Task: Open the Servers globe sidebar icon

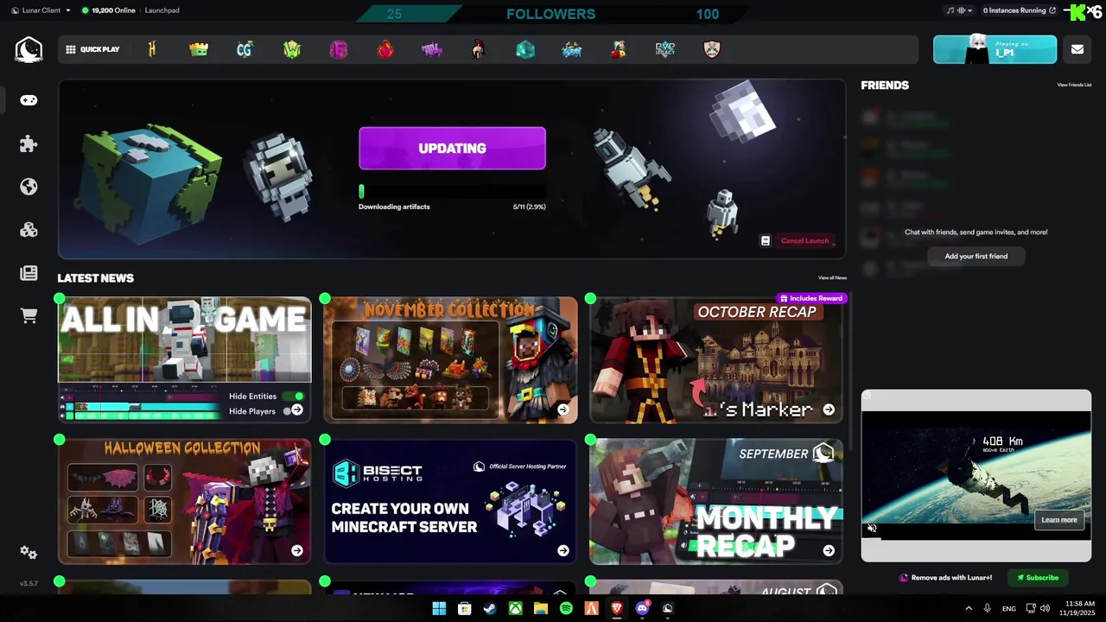Action: click(x=29, y=187)
